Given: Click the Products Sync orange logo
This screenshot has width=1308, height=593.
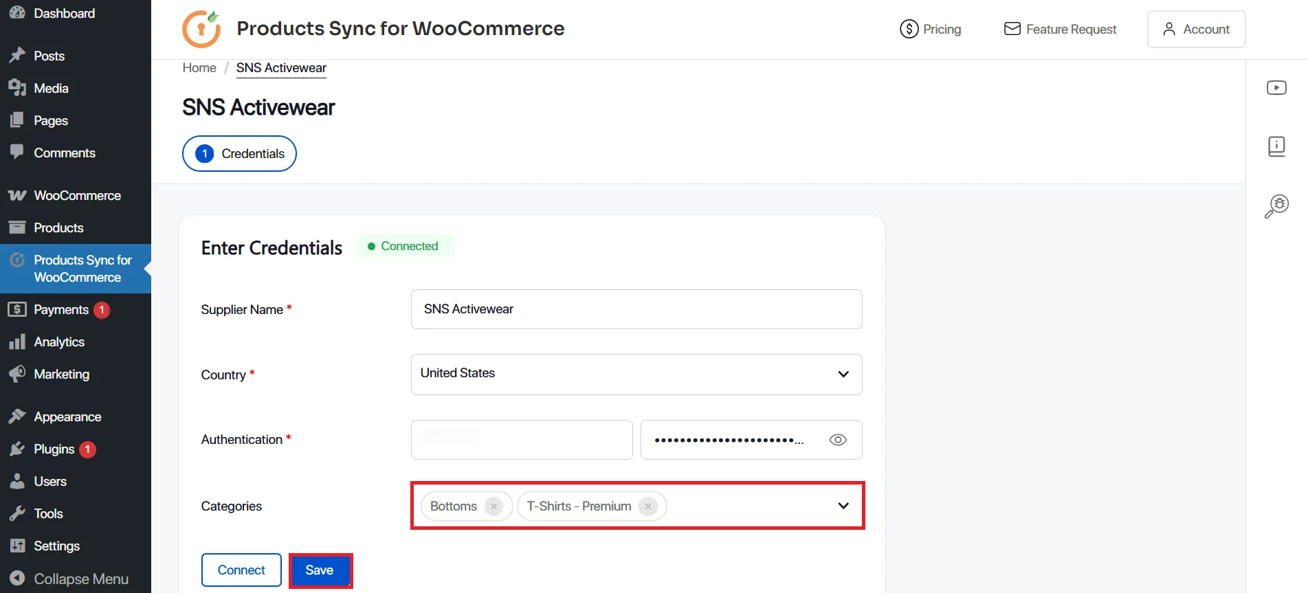Looking at the screenshot, I should point(201,29).
